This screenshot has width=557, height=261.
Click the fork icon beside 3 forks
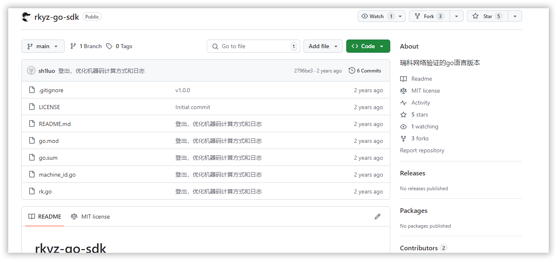tap(403, 138)
